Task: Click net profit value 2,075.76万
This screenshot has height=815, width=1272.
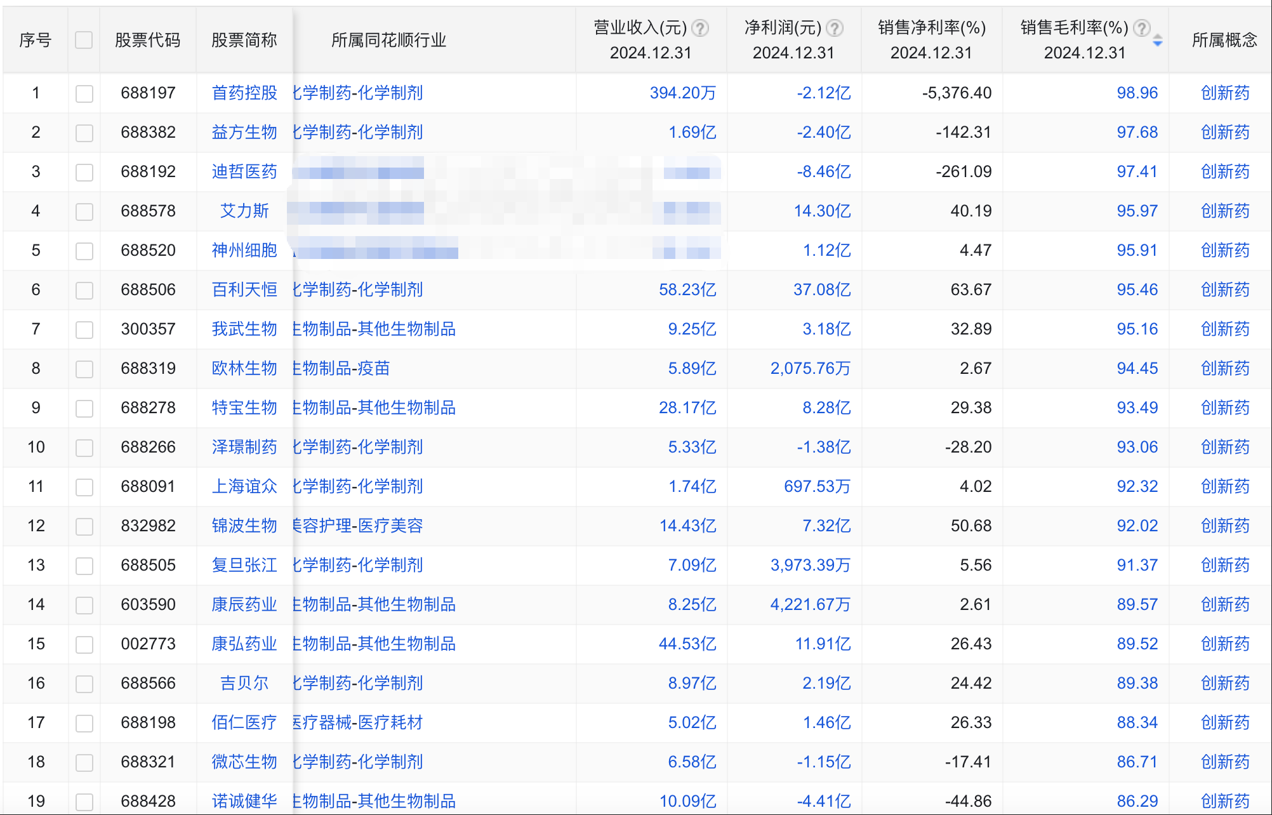Action: click(x=811, y=368)
